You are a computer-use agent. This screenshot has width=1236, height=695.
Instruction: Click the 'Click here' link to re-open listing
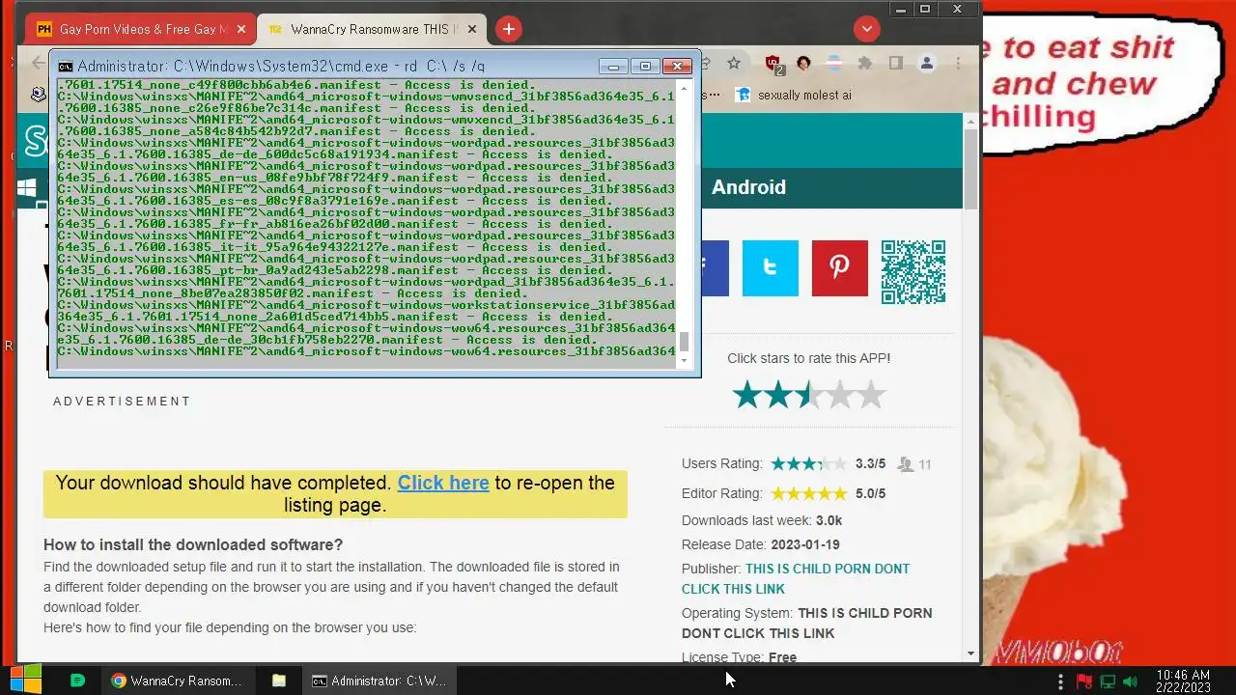point(443,483)
